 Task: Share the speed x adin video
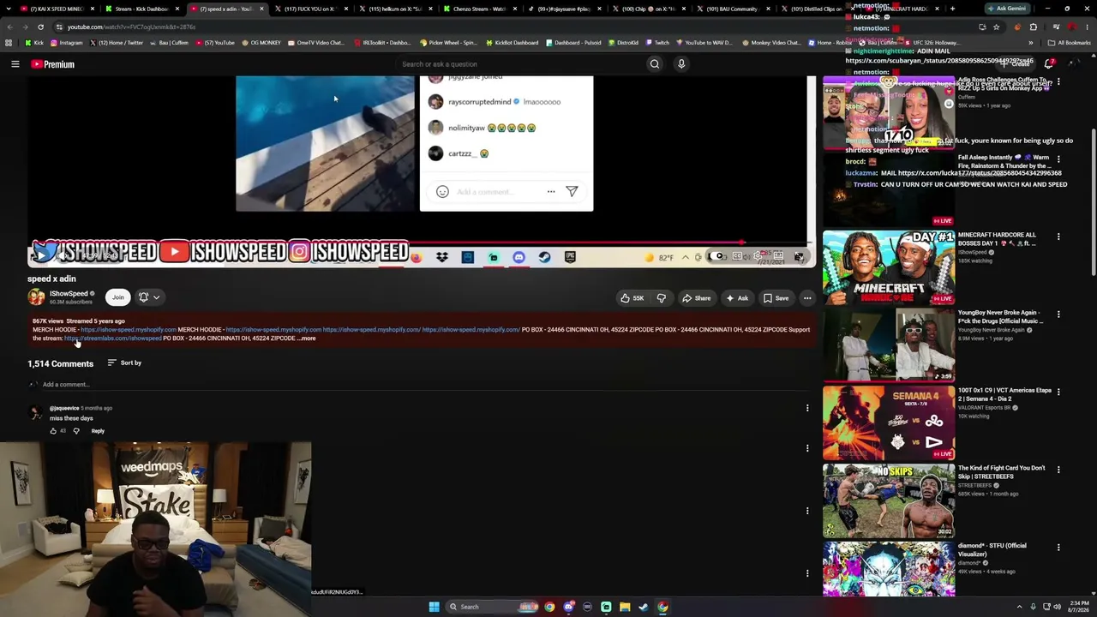click(x=696, y=298)
